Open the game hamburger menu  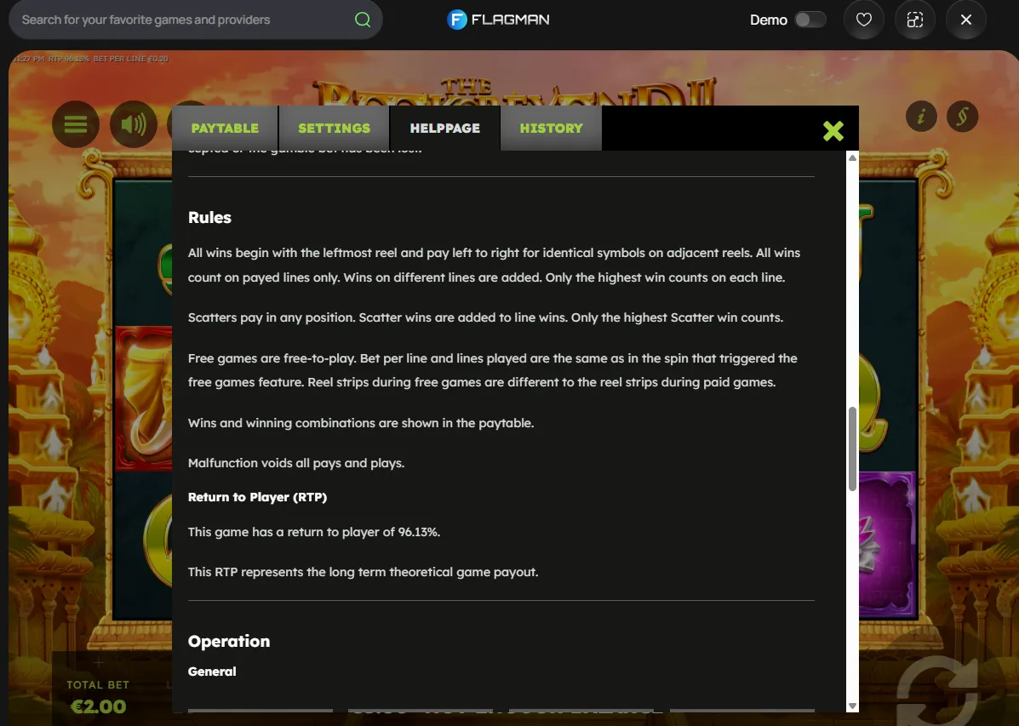[76, 123]
